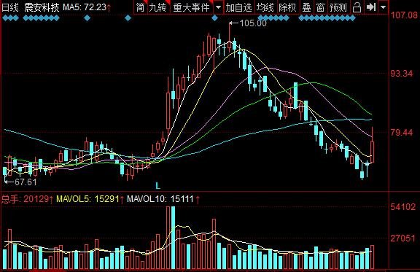Click the blue diamond marker left of 简
420x272 pixels.
point(128,18)
